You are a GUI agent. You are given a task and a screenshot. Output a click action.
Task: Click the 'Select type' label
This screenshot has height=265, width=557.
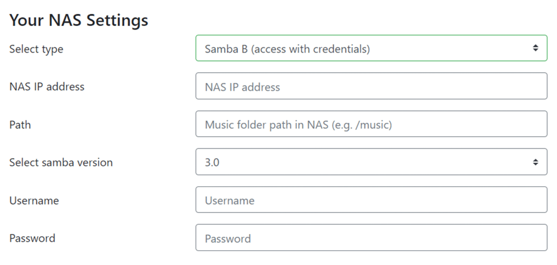pyautogui.click(x=36, y=49)
